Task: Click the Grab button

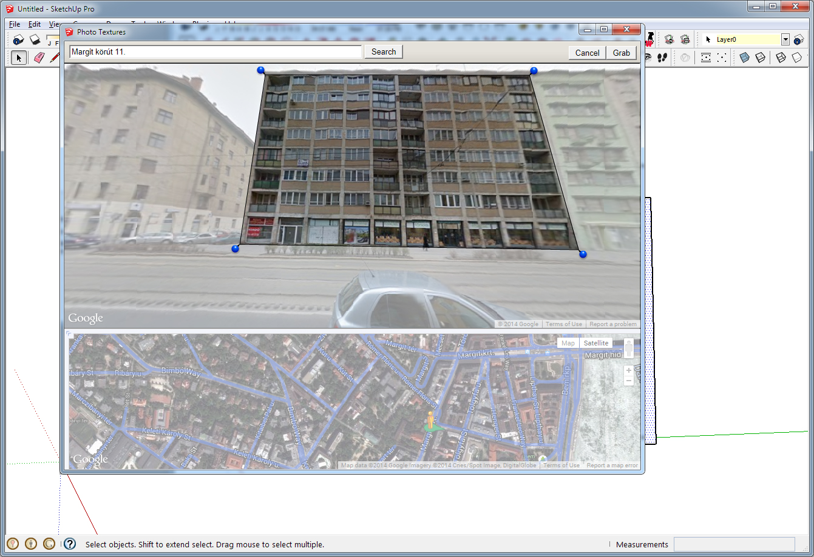Action: (621, 53)
